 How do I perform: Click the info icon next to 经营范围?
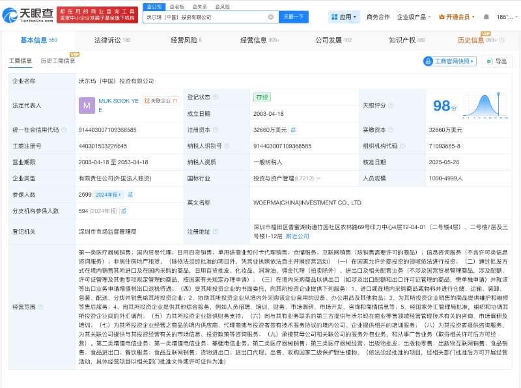click(x=40, y=307)
